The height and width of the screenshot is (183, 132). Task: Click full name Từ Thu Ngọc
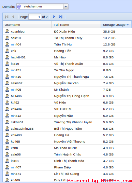(64, 70)
